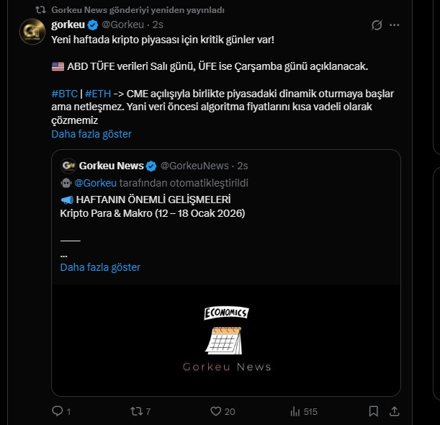The height and width of the screenshot is (425, 440).
Task: Click "Gorkeu News gönderiyi yeniden yayınladı" repost header
Action: [x=138, y=9]
